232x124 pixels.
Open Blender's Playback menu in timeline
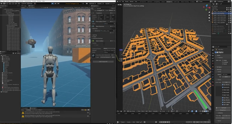[123, 122]
